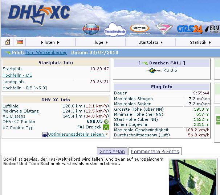The height and width of the screenshot is (195, 220).
Task: Click the start time 10:30:47
Action: tap(99, 69)
